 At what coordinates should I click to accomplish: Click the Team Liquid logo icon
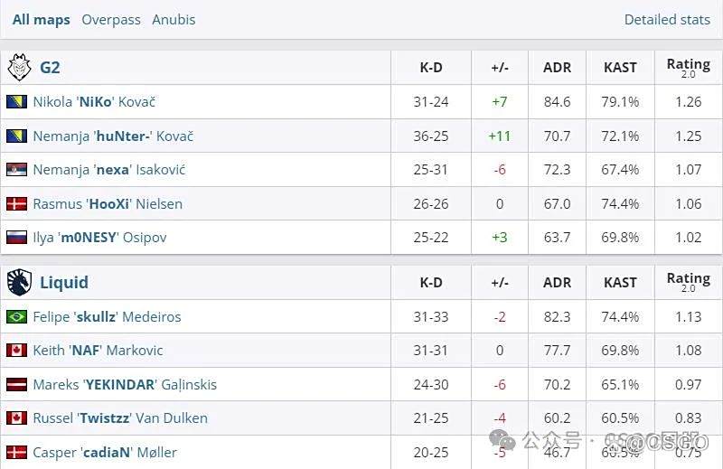pos(19,282)
